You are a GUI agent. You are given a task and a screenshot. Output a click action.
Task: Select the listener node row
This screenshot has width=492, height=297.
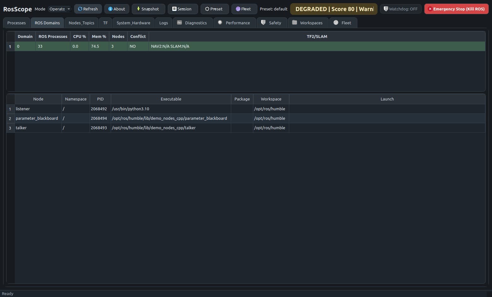(x=250, y=109)
